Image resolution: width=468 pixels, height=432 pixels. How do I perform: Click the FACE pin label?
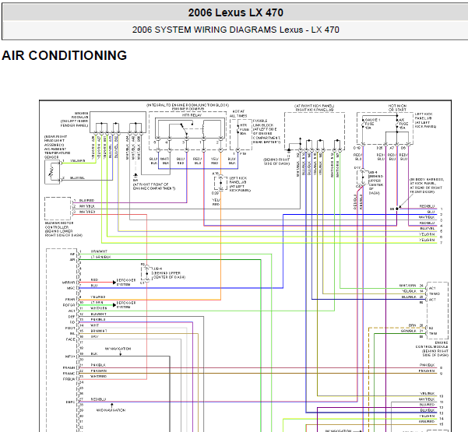click(70, 339)
